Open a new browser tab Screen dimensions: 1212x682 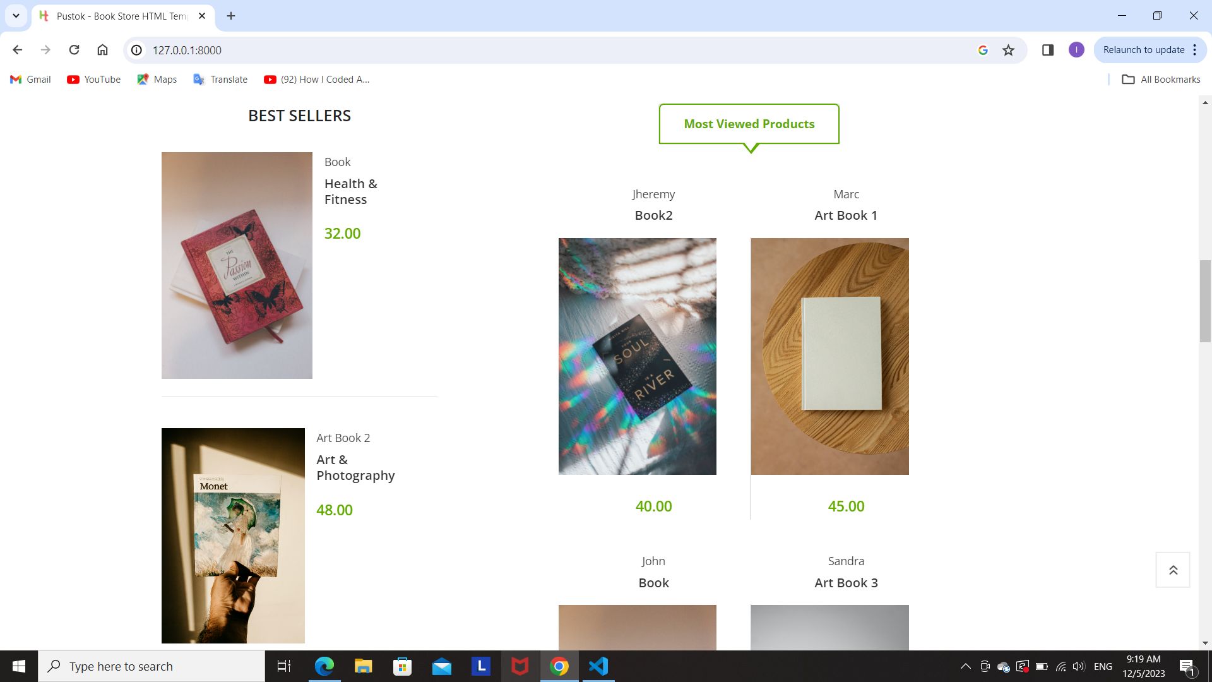(231, 16)
